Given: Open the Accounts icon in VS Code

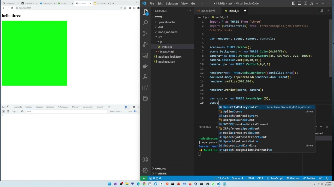Looking at the screenshot, I should tap(145, 160).
